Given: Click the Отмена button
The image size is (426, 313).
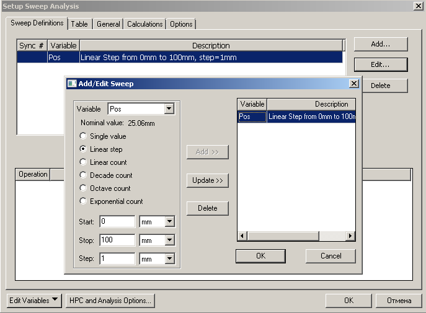Looking at the screenshot, I should click(x=399, y=301).
